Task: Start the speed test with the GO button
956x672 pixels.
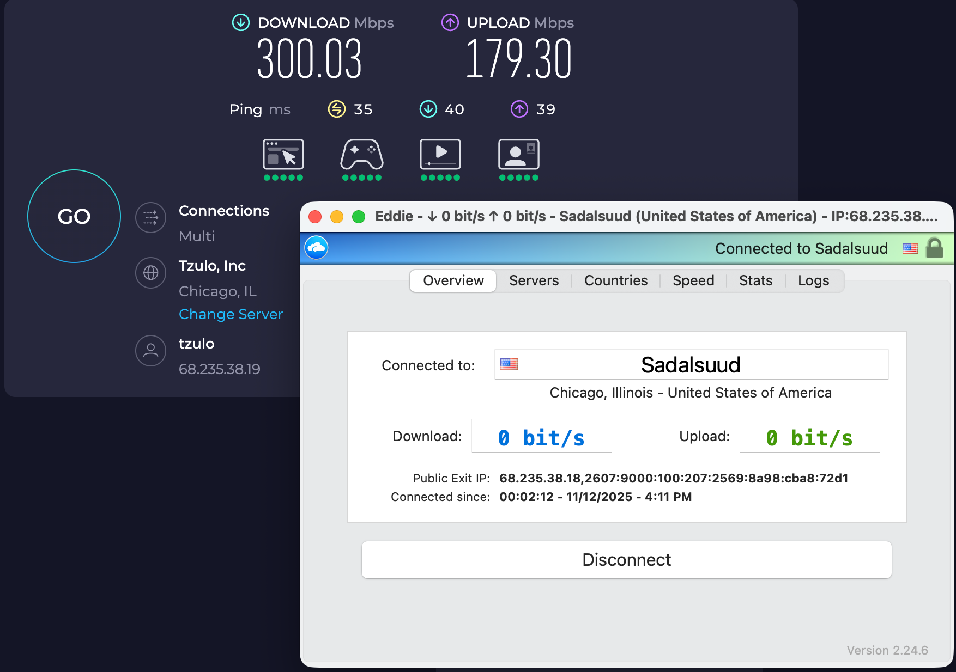Action: [x=74, y=216]
